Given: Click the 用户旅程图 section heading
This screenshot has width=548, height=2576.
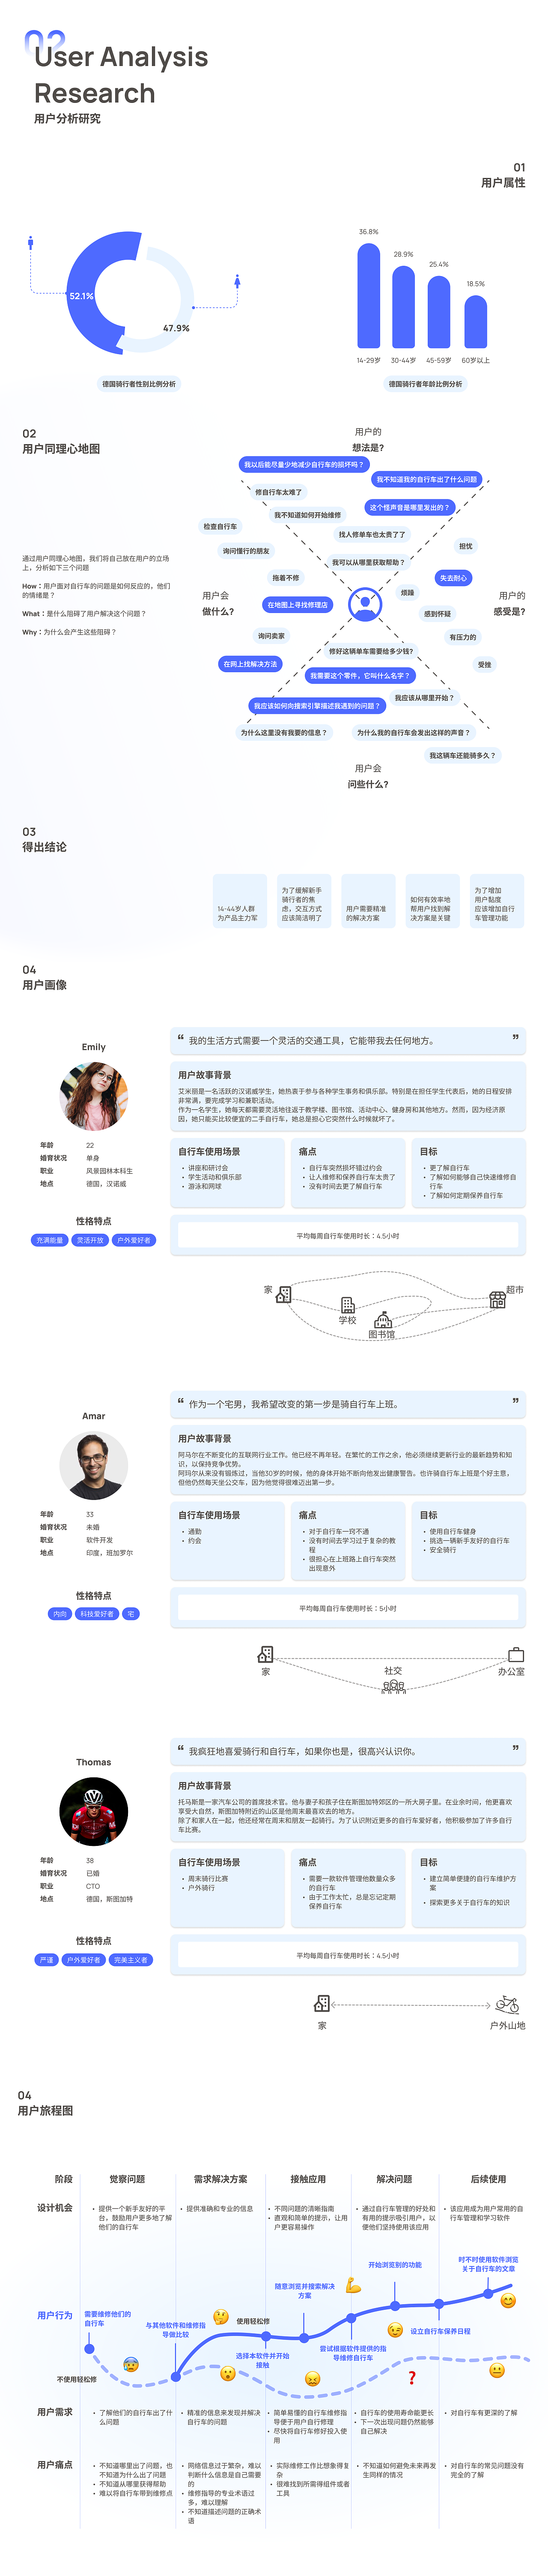Looking at the screenshot, I should point(45,2110).
